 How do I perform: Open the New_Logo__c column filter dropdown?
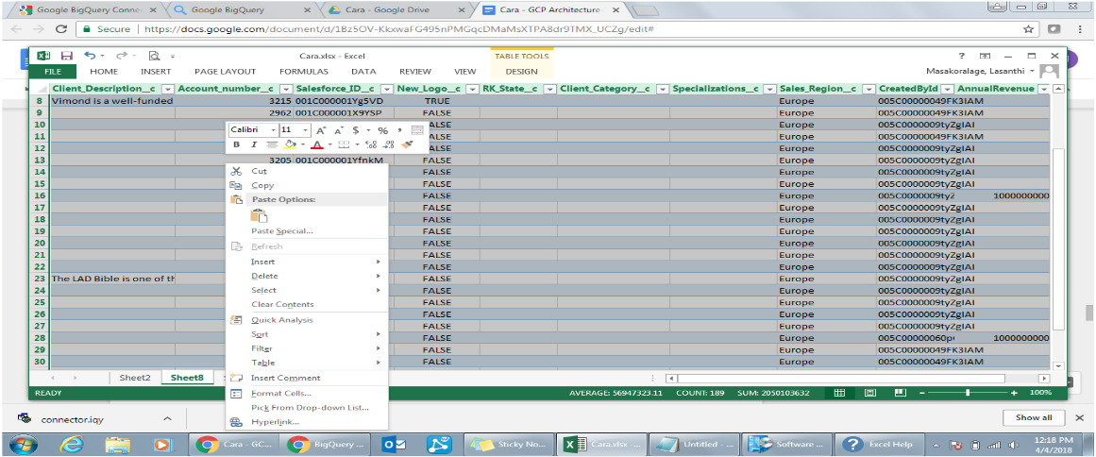(x=468, y=89)
